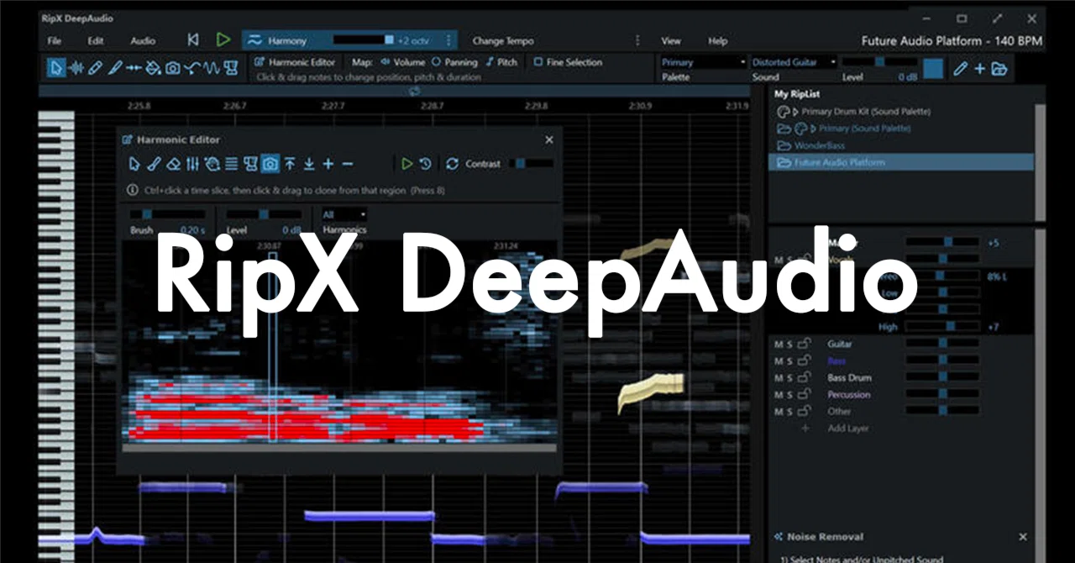This screenshot has width=1075, height=563.
Task: Toggle the lock on the Percussion layer
Action: pos(805,394)
